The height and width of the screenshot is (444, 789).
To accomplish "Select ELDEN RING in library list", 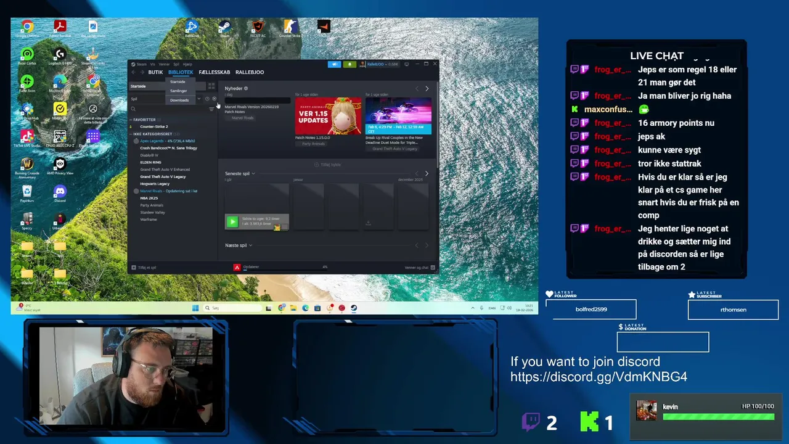I will (x=150, y=162).
